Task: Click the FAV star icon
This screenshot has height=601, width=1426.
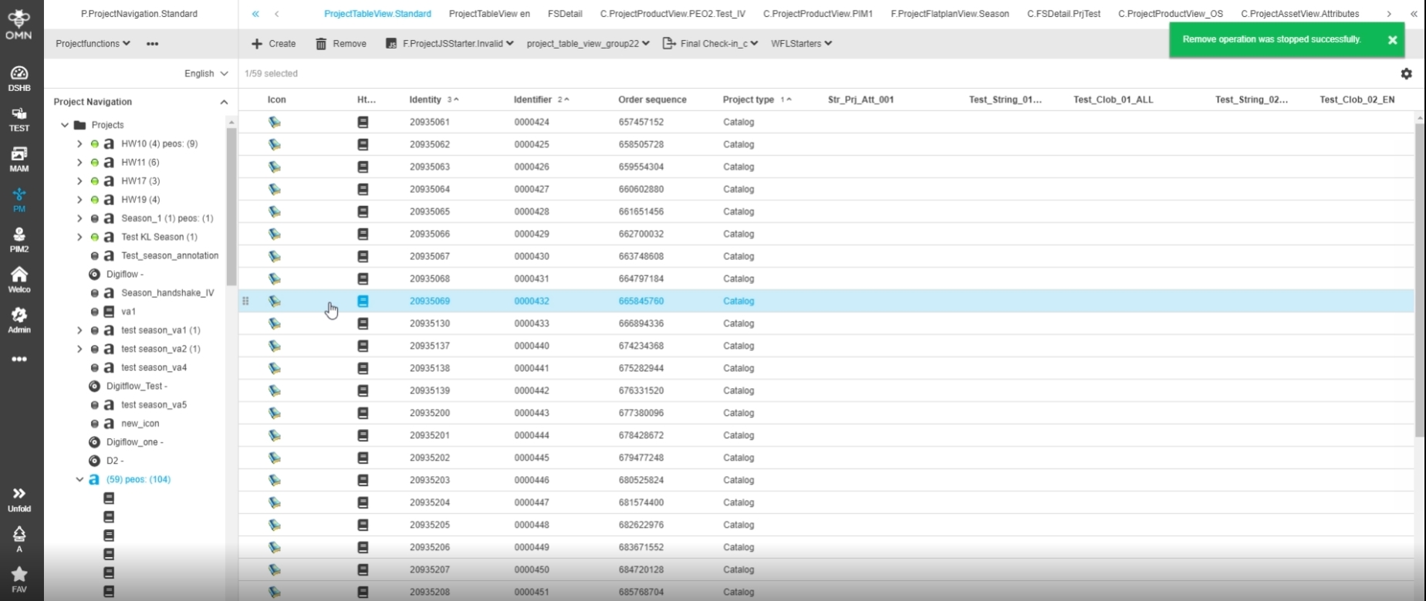Action: click(19, 579)
